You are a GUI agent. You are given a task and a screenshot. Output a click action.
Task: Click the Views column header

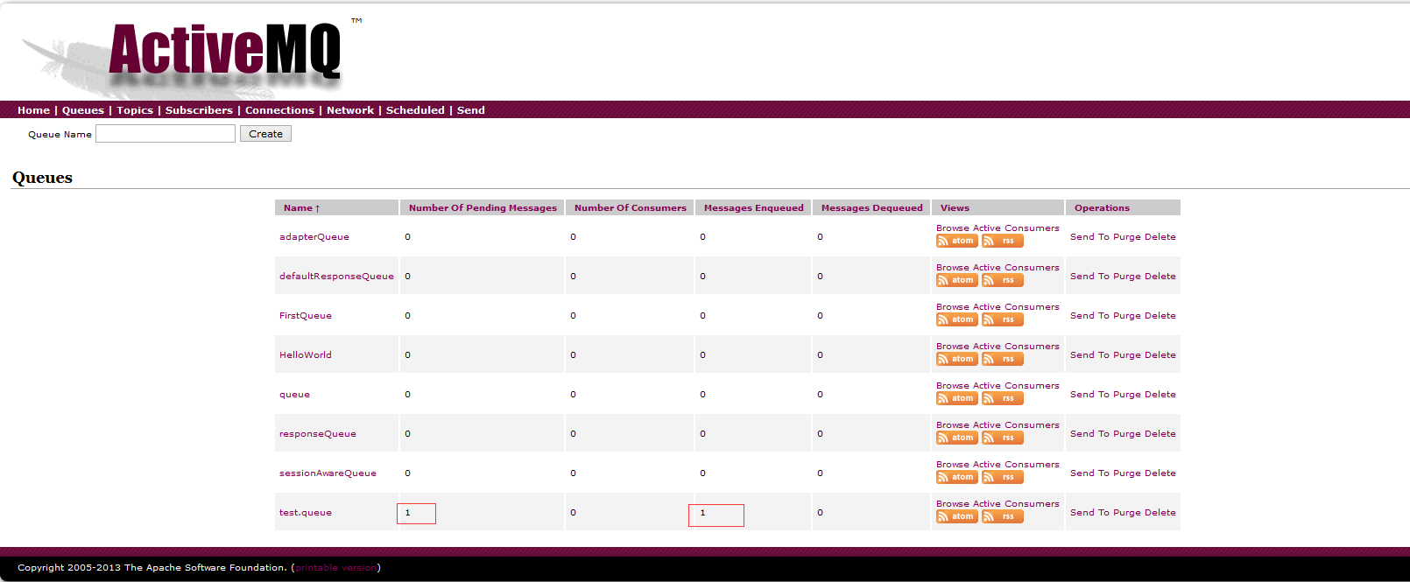point(955,208)
